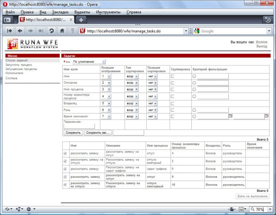Click the Выход logout link

pos(262,46)
